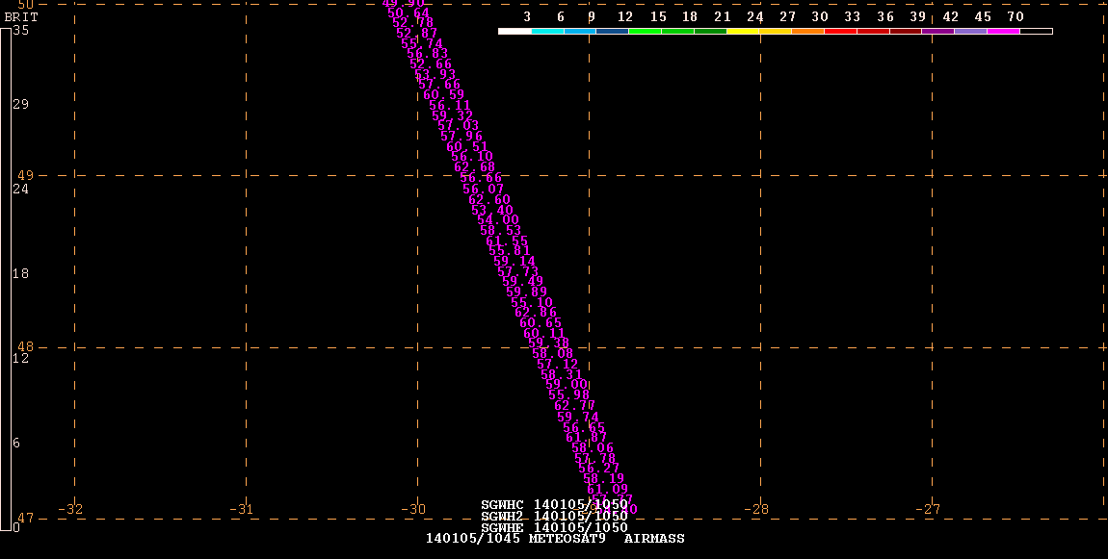The height and width of the screenshot is (559, 1108).
Task: Click data value 59.14
Action: pyautogui.click(x=514, y=261)
